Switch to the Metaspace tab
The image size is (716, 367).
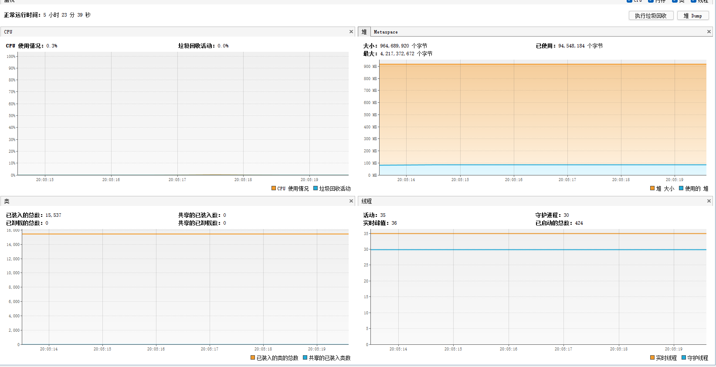coord(386,32)
